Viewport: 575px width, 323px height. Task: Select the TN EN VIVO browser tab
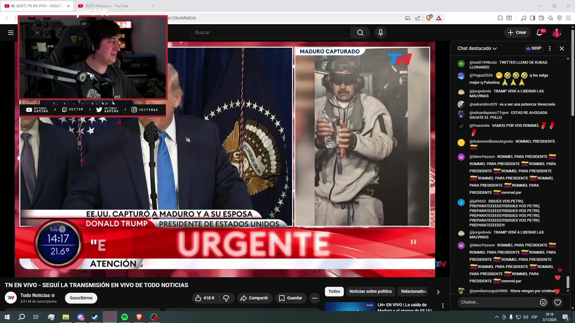point(37,6)
